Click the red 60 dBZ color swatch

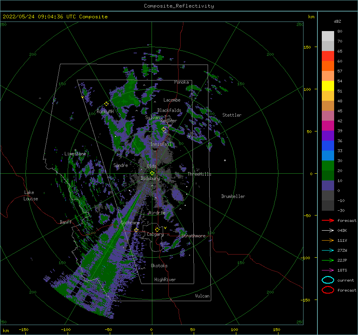(328, 56)
